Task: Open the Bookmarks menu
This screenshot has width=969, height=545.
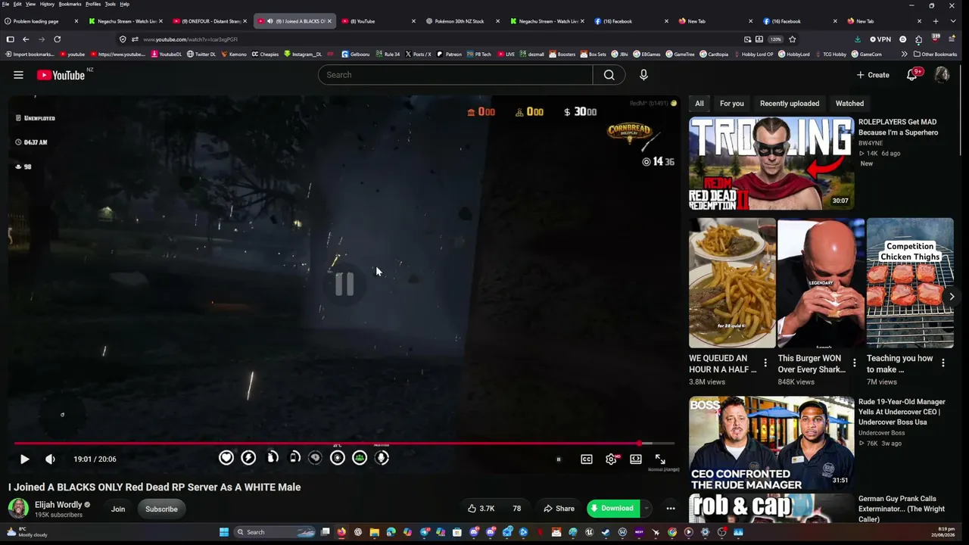Action: pyautogui.click(x=70, y=4)
